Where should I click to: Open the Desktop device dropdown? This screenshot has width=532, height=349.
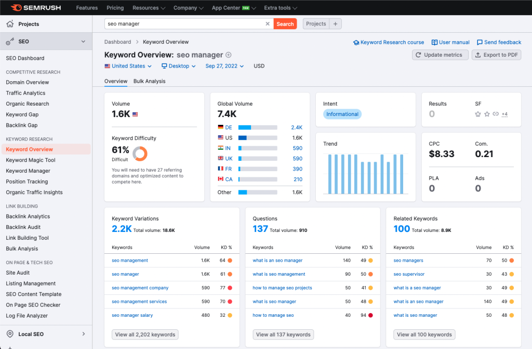(179, 66)
